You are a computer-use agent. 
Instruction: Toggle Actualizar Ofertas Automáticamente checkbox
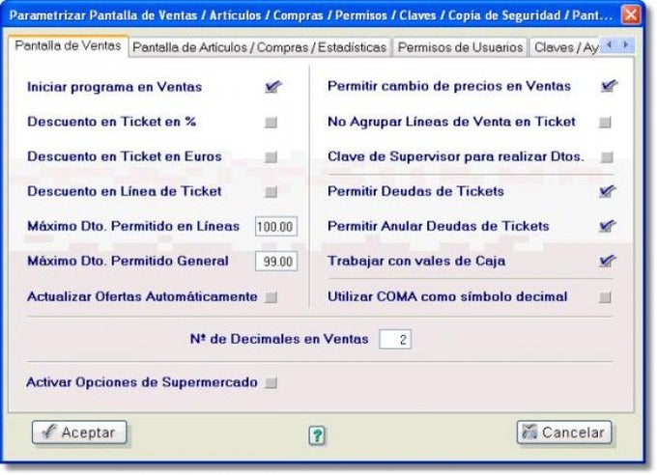point(271,297)
